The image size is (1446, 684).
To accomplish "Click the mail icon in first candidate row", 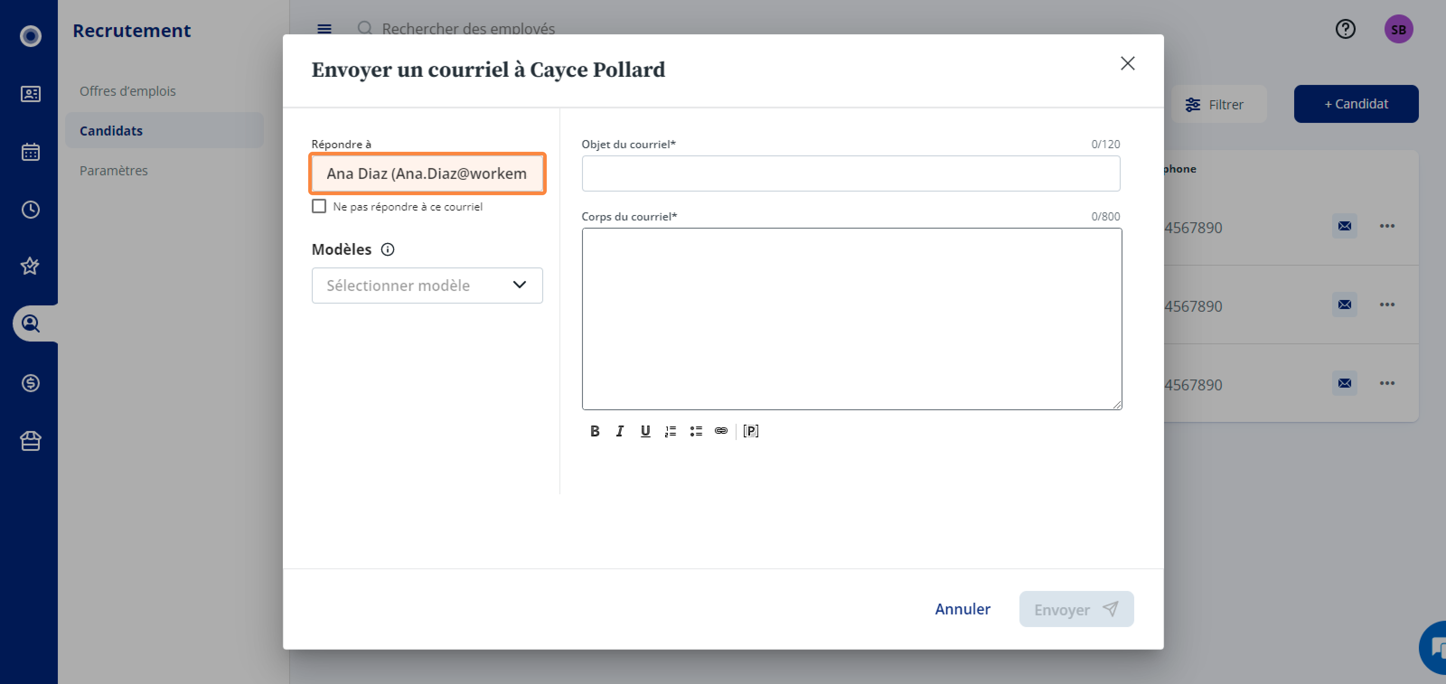I will point(1344,226).
